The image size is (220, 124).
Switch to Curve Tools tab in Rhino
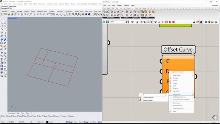pyautogui.click(x=69, y=11)
